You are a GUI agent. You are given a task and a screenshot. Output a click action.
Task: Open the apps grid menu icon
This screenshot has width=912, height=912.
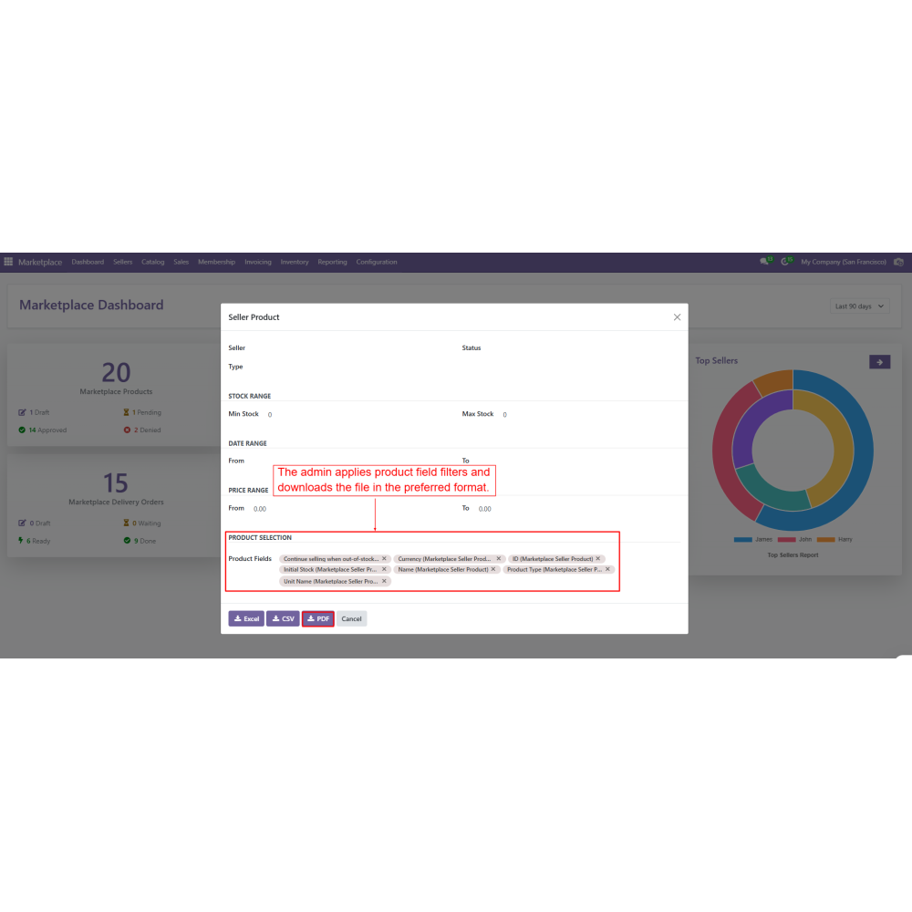[x=8, y=262]
